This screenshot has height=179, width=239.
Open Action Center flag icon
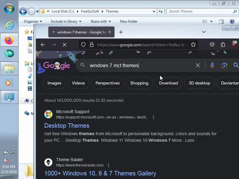point(6,153)
